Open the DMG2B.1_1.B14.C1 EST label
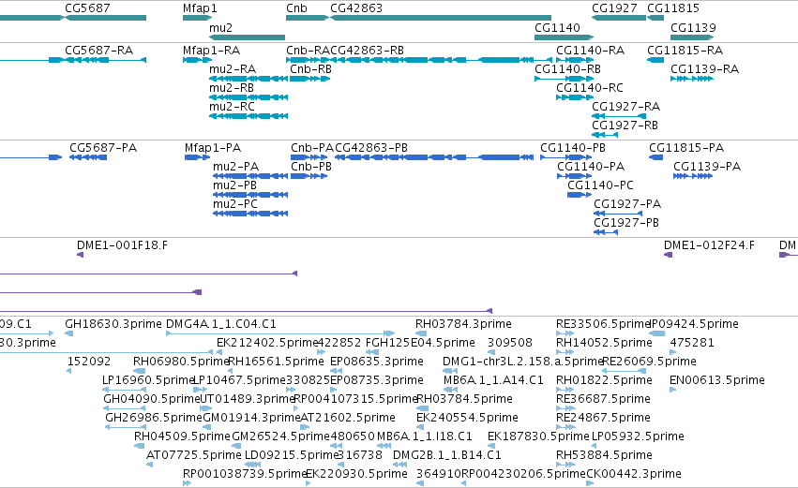Image resolution: width=798 pixels, height=488 pixels. tap(447, 456)
